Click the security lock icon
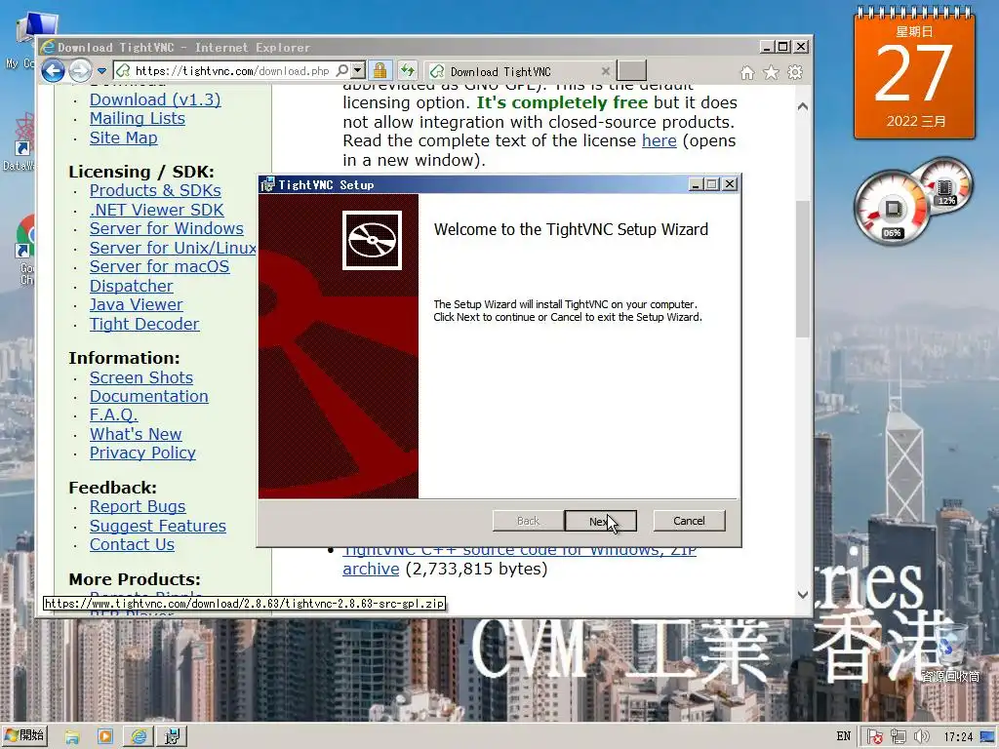The image size is (999, 749). (380, 70)
